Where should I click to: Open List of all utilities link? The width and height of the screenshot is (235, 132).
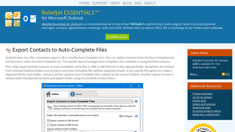click(202, 97)
